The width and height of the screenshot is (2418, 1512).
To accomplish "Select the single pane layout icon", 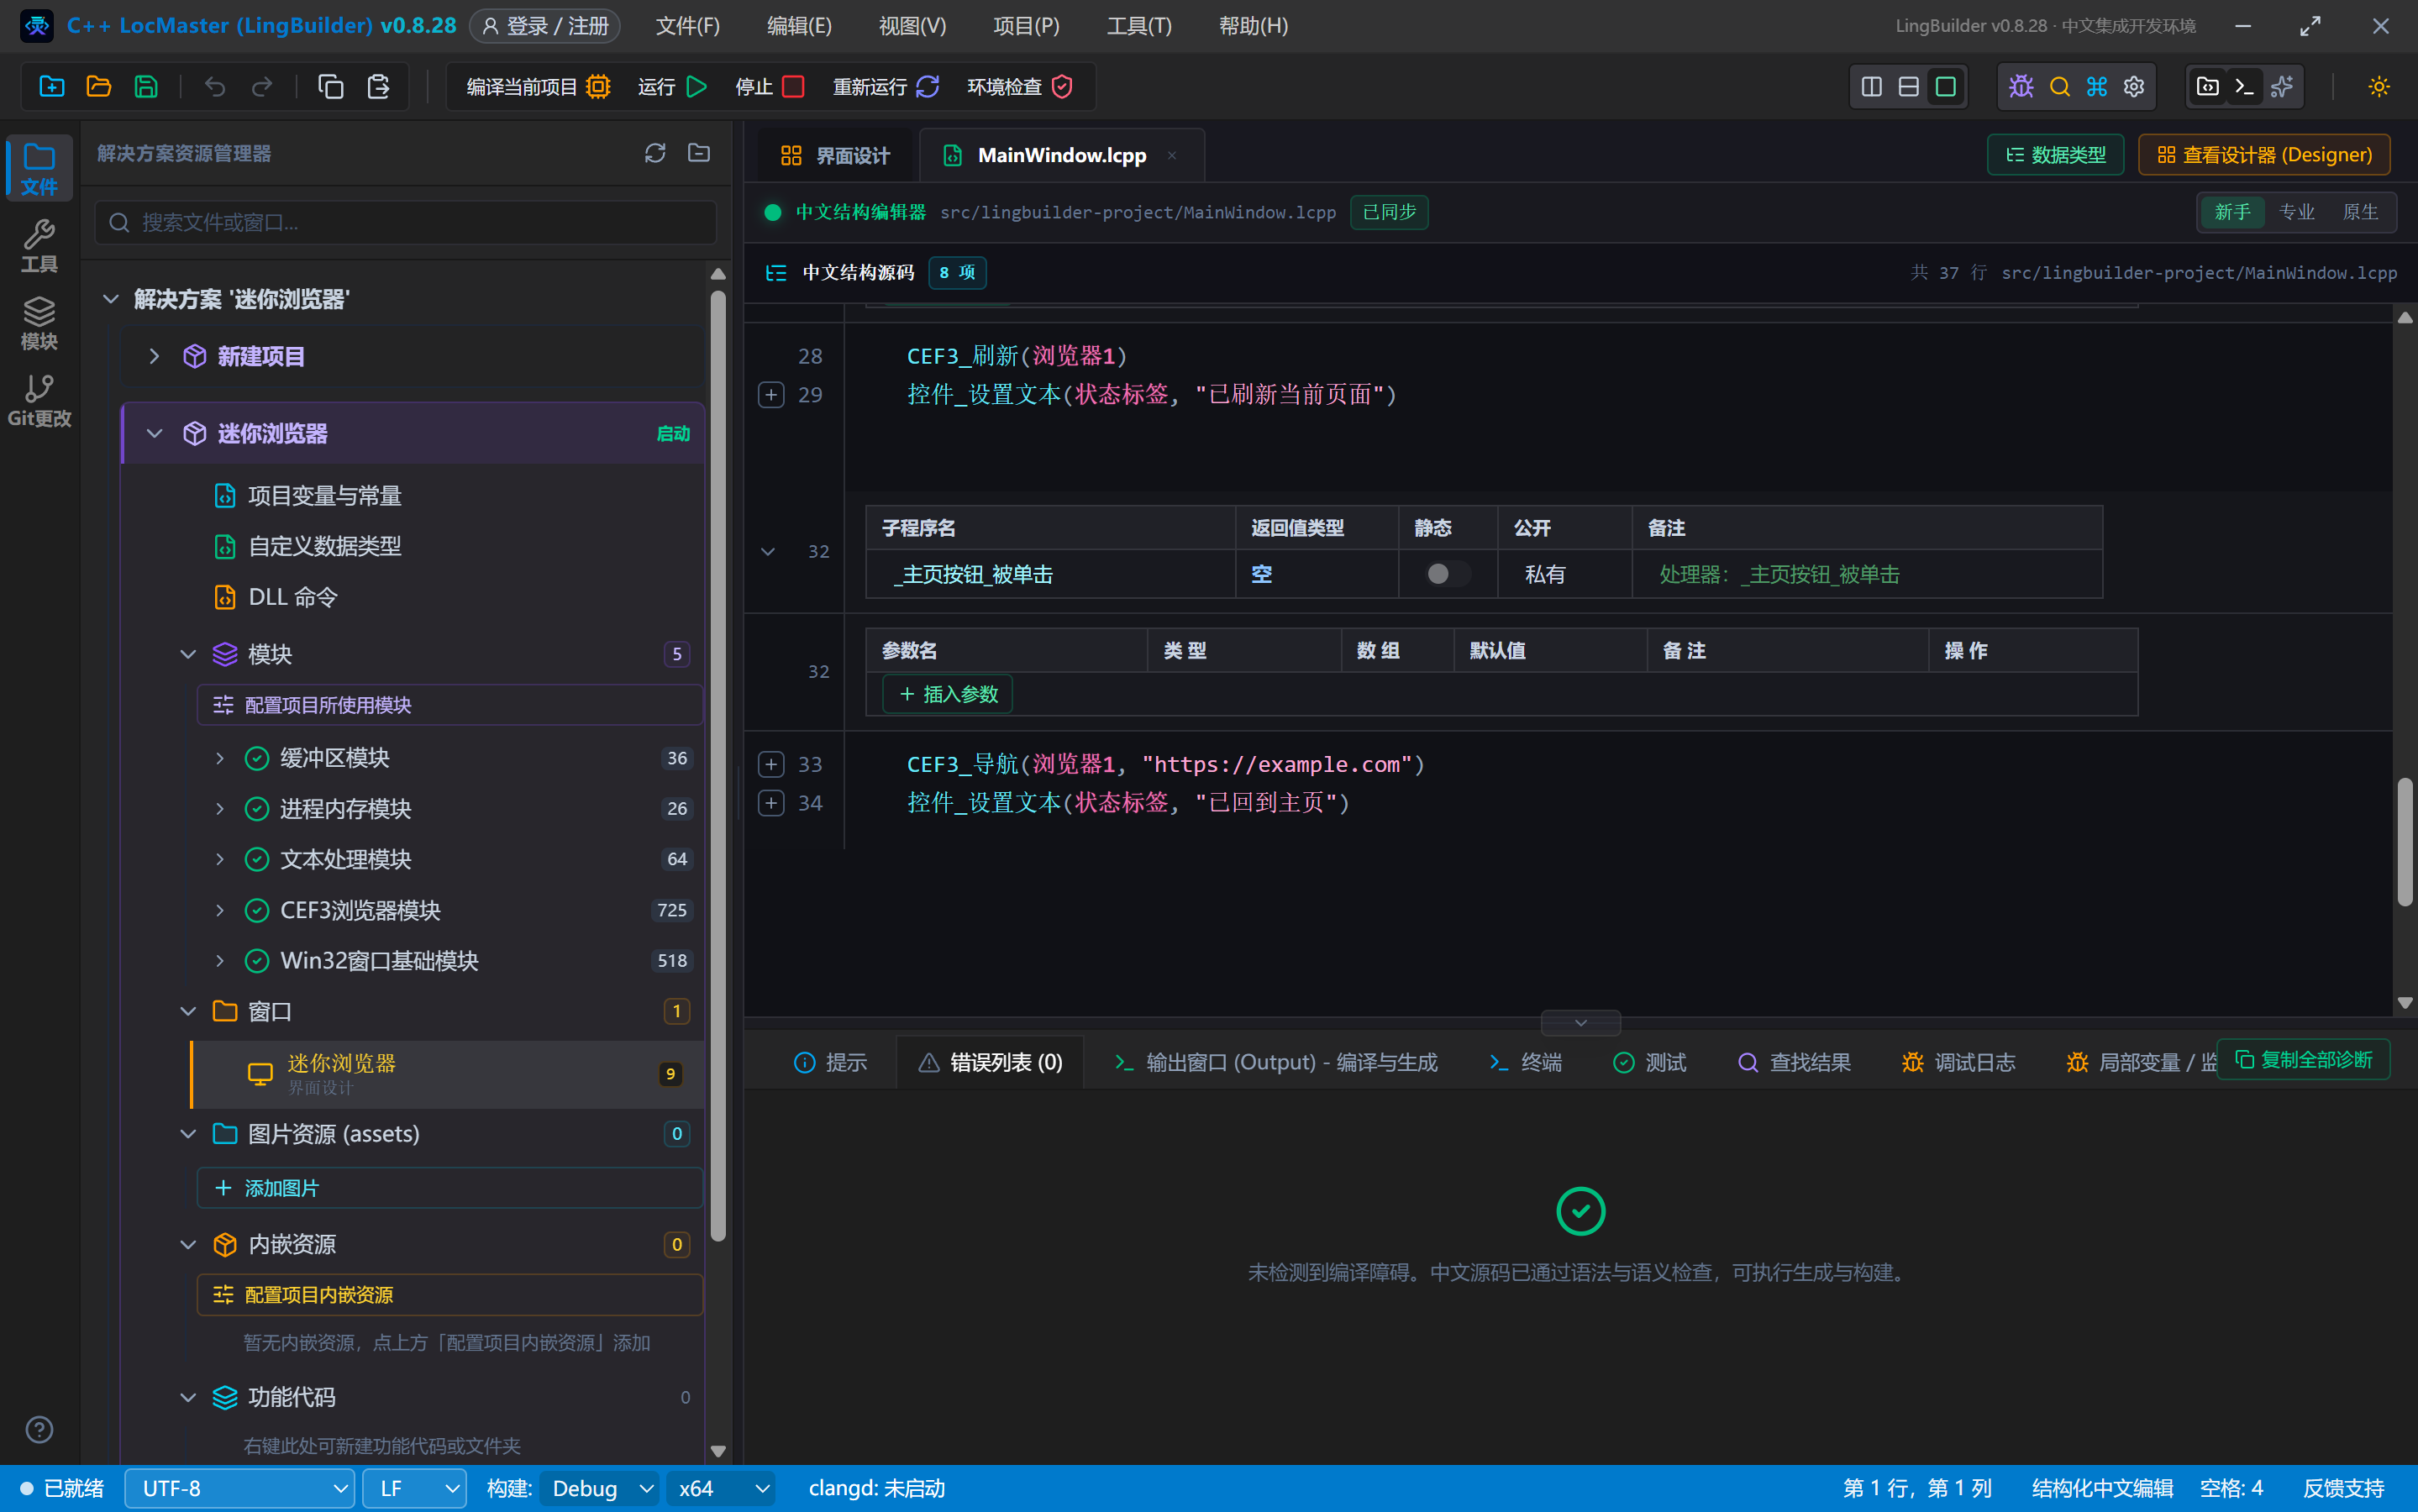I will pos(1945,87).
